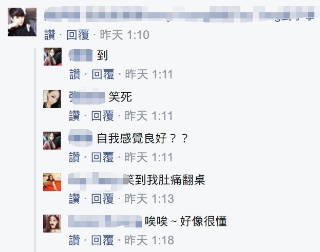Click avatar beside the '到' reply
Image resolution: width=320 pixels, height=252 pixels.
pos(53,56)
